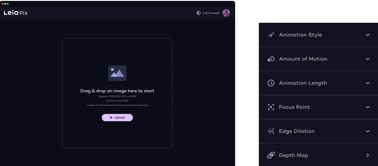Select the Depth Map label
Viewport: 378px width, 166px height.
(293, 155)
